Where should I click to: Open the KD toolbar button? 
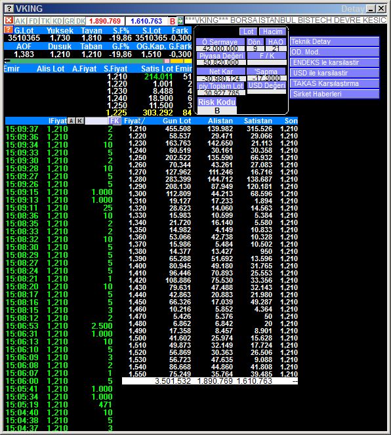point(57,21)
